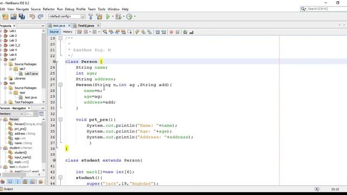Click the Shift Line Left icon

click(157, 32)
